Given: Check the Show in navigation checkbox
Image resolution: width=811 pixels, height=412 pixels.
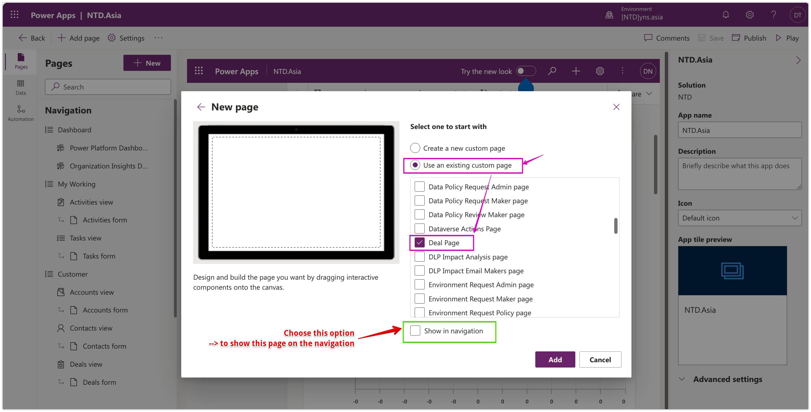Looking at the screenshot, I should point(415,331).
